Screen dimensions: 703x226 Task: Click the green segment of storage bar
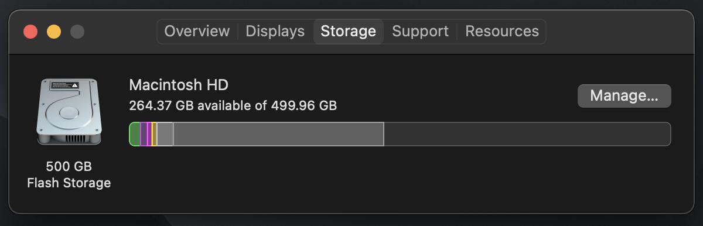click(135, 134)
